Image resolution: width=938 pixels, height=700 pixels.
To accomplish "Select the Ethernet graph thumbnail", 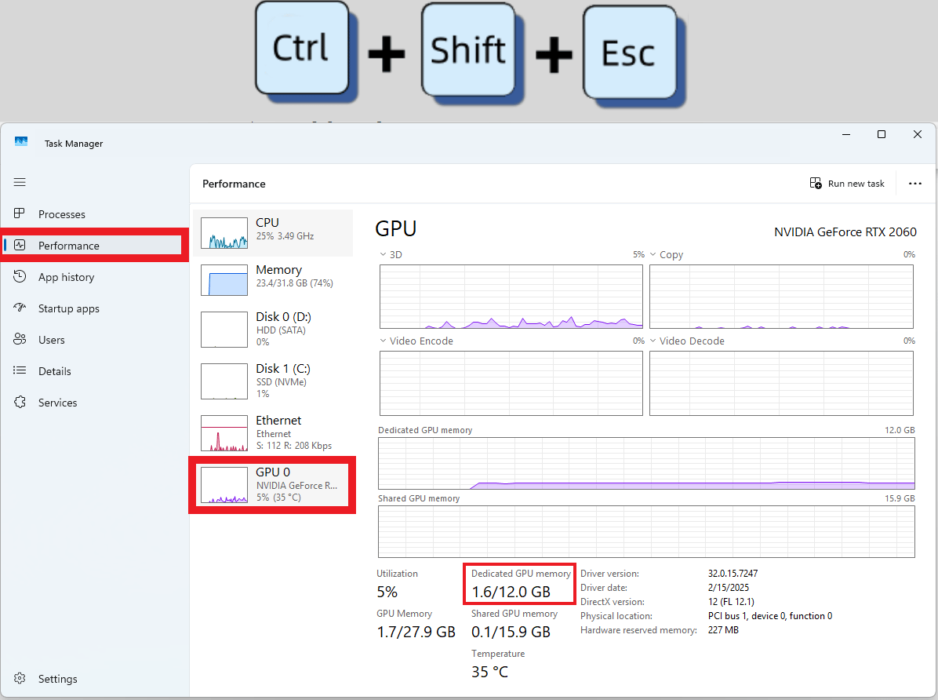I will pos(224,433).
